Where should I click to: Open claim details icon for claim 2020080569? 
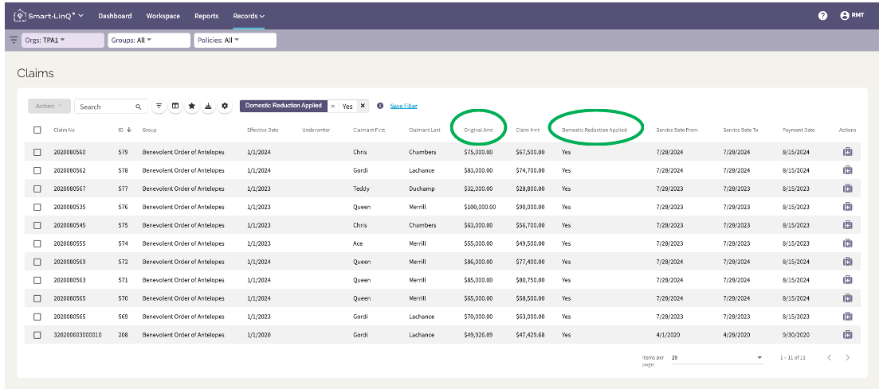coord(848,262)
